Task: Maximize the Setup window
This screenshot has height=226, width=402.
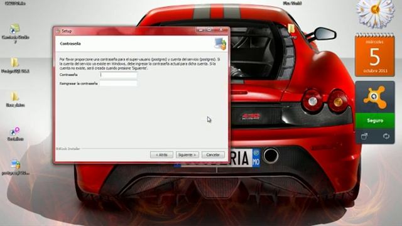Action: (209, 30)
